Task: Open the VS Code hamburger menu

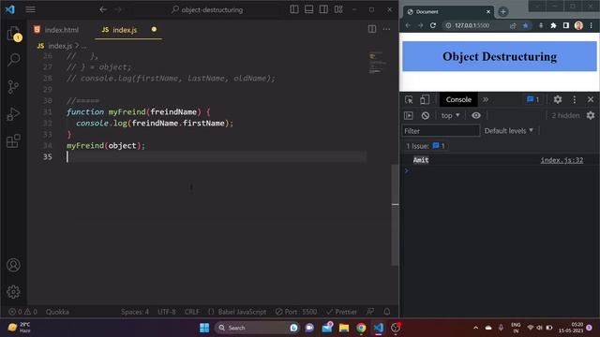Action: 30,9
